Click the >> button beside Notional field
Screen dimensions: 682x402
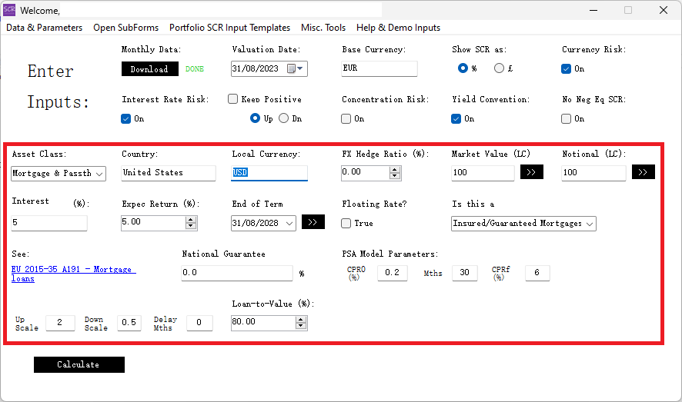(643, 172)
